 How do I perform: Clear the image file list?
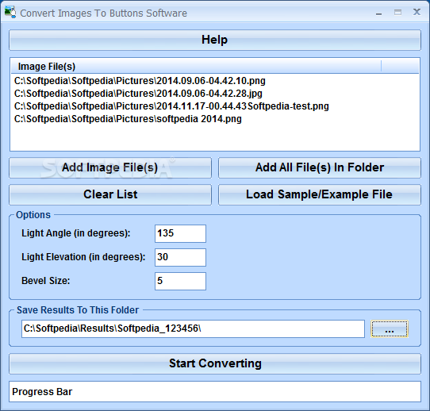pyautogui.click(x=110, y=194)
